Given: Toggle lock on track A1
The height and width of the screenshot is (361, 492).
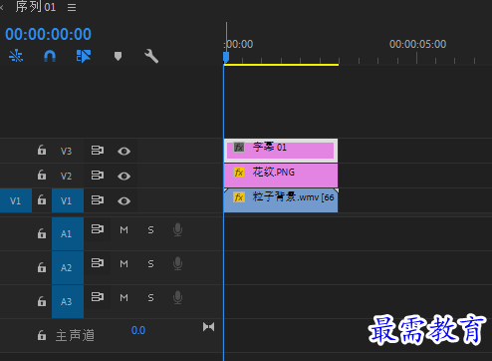Looking at the screenshot, I should [x=42, y=233].
